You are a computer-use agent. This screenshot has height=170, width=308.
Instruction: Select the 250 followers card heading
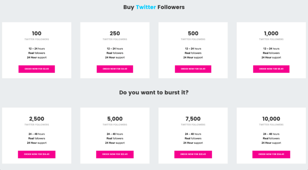coord(115,33)
